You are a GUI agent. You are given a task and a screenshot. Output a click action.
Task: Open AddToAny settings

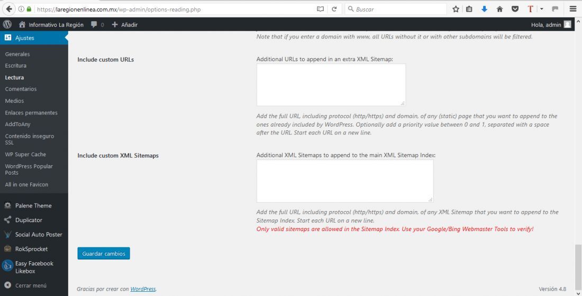(18, 125)
